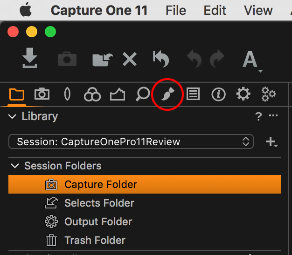Switch to the Metadata info tab

click(x=218, y=94)
